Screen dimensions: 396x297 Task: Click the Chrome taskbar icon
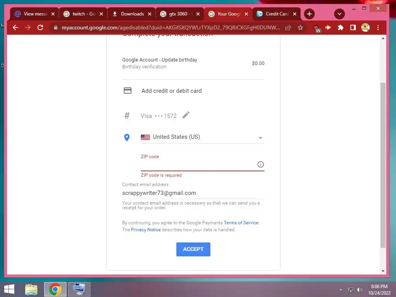point(55,289)
